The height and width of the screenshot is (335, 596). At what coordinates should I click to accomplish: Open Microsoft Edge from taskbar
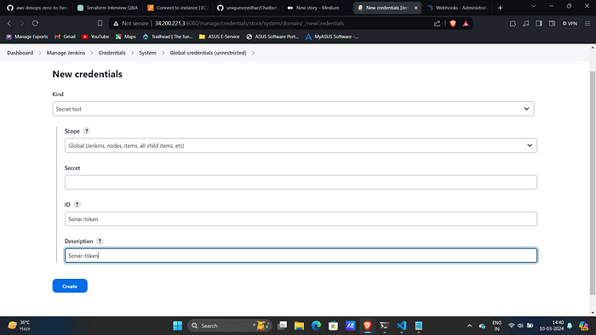click(316, 326)
